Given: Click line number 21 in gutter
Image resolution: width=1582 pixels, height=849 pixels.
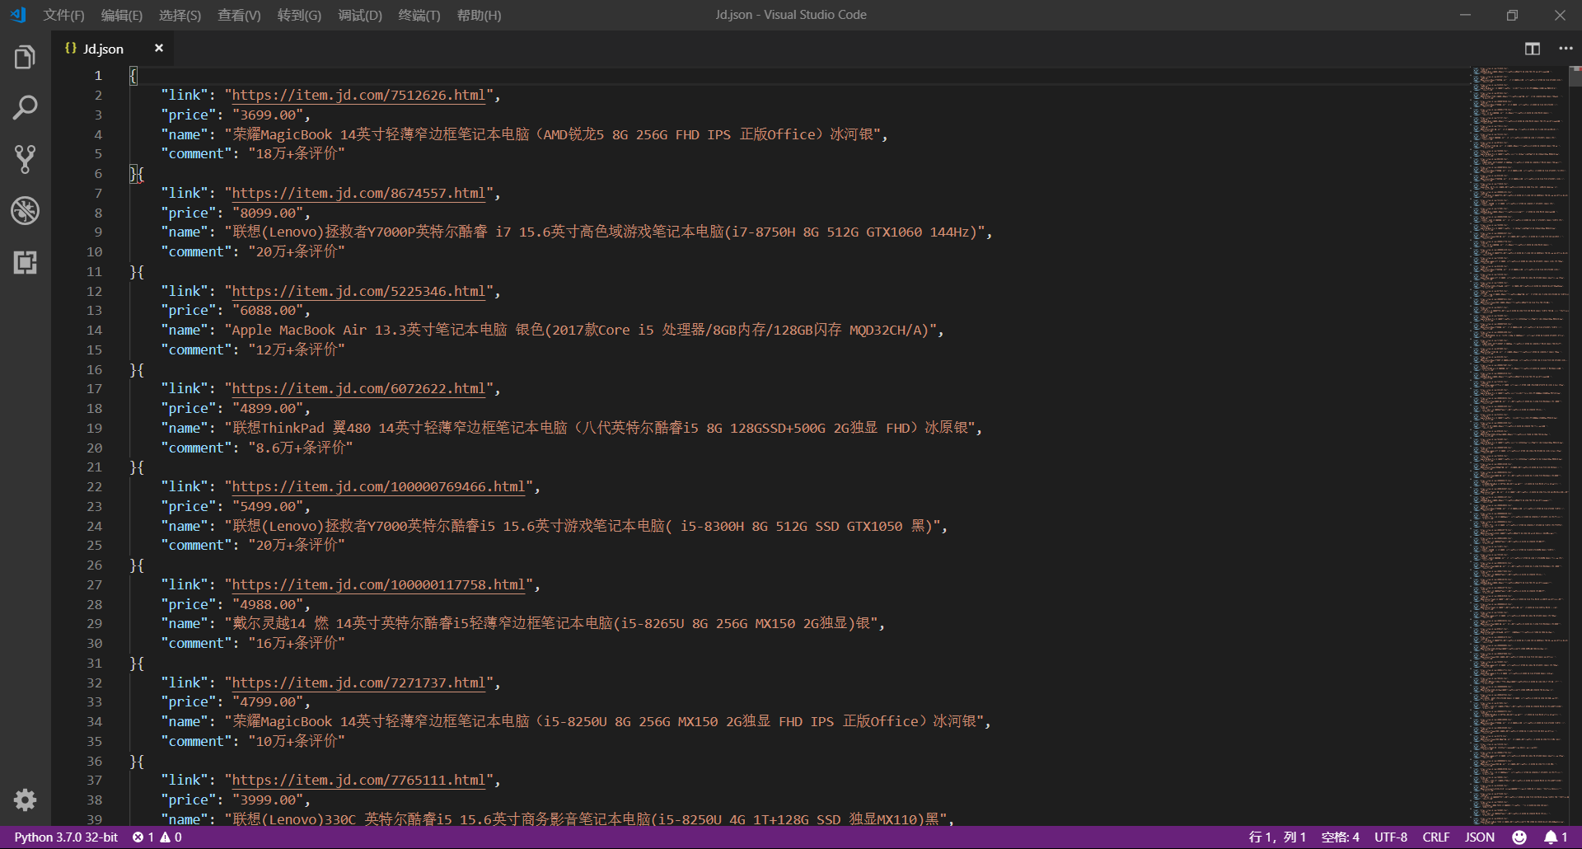Looking at the screenshot, I should point(95,467).
